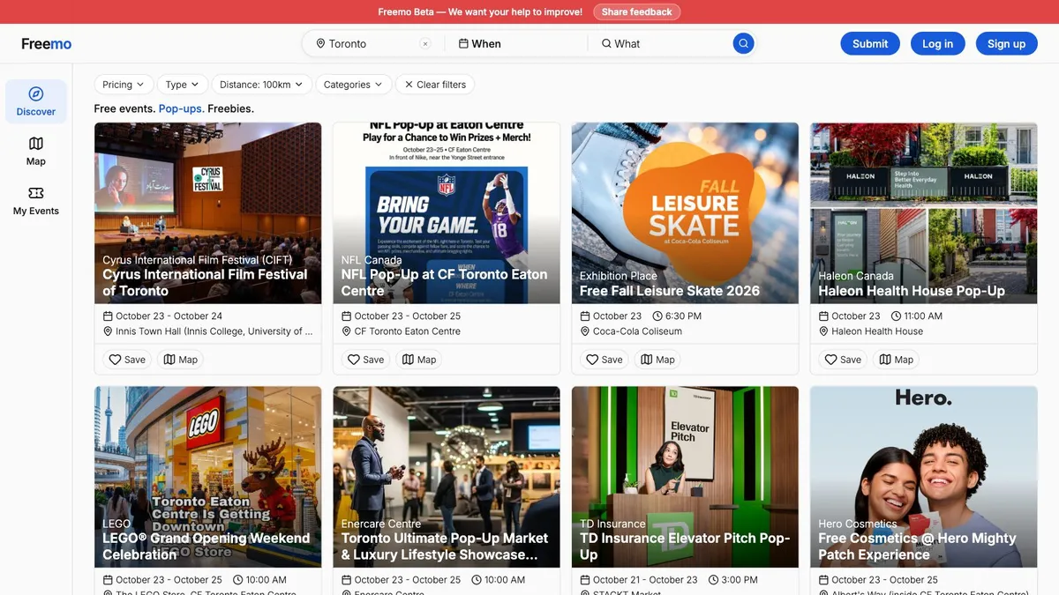1059x595 pixels.
Task: Click the Freemo logo
Action: pyautogui.click(x=47, y=44)
